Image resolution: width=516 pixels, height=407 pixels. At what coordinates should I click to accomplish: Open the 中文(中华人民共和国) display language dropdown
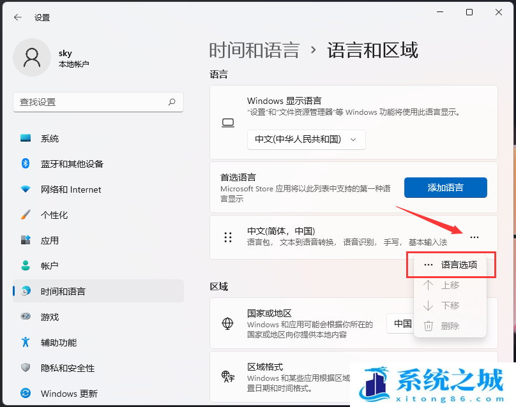pyautogui.click(x=307, y=140)
